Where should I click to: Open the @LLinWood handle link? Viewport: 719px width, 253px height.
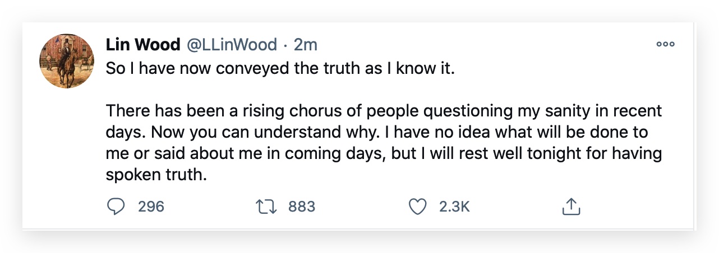(x=232, y=45)
